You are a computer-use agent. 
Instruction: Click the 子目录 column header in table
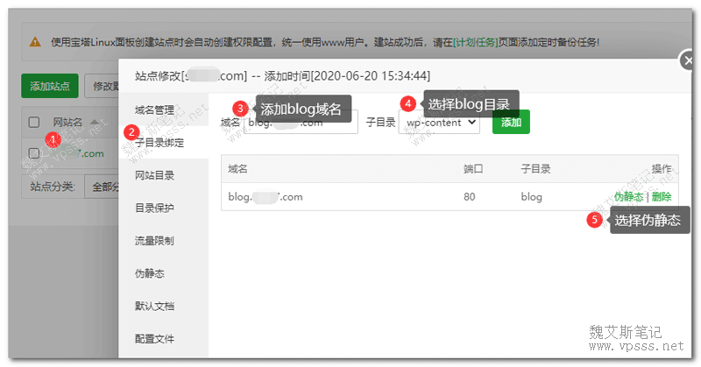[535, 168]
